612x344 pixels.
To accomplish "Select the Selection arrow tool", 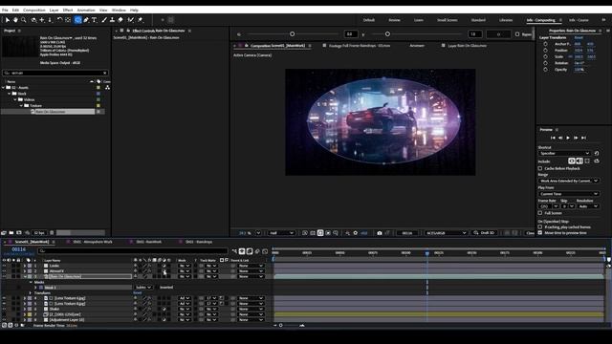I will point(8,20).
